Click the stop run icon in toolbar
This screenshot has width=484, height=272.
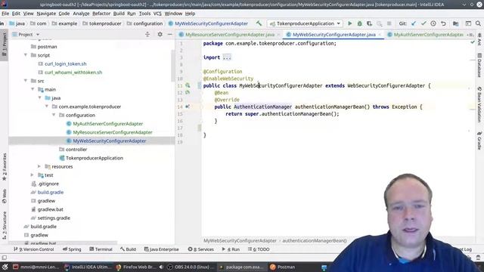(389, 23)
